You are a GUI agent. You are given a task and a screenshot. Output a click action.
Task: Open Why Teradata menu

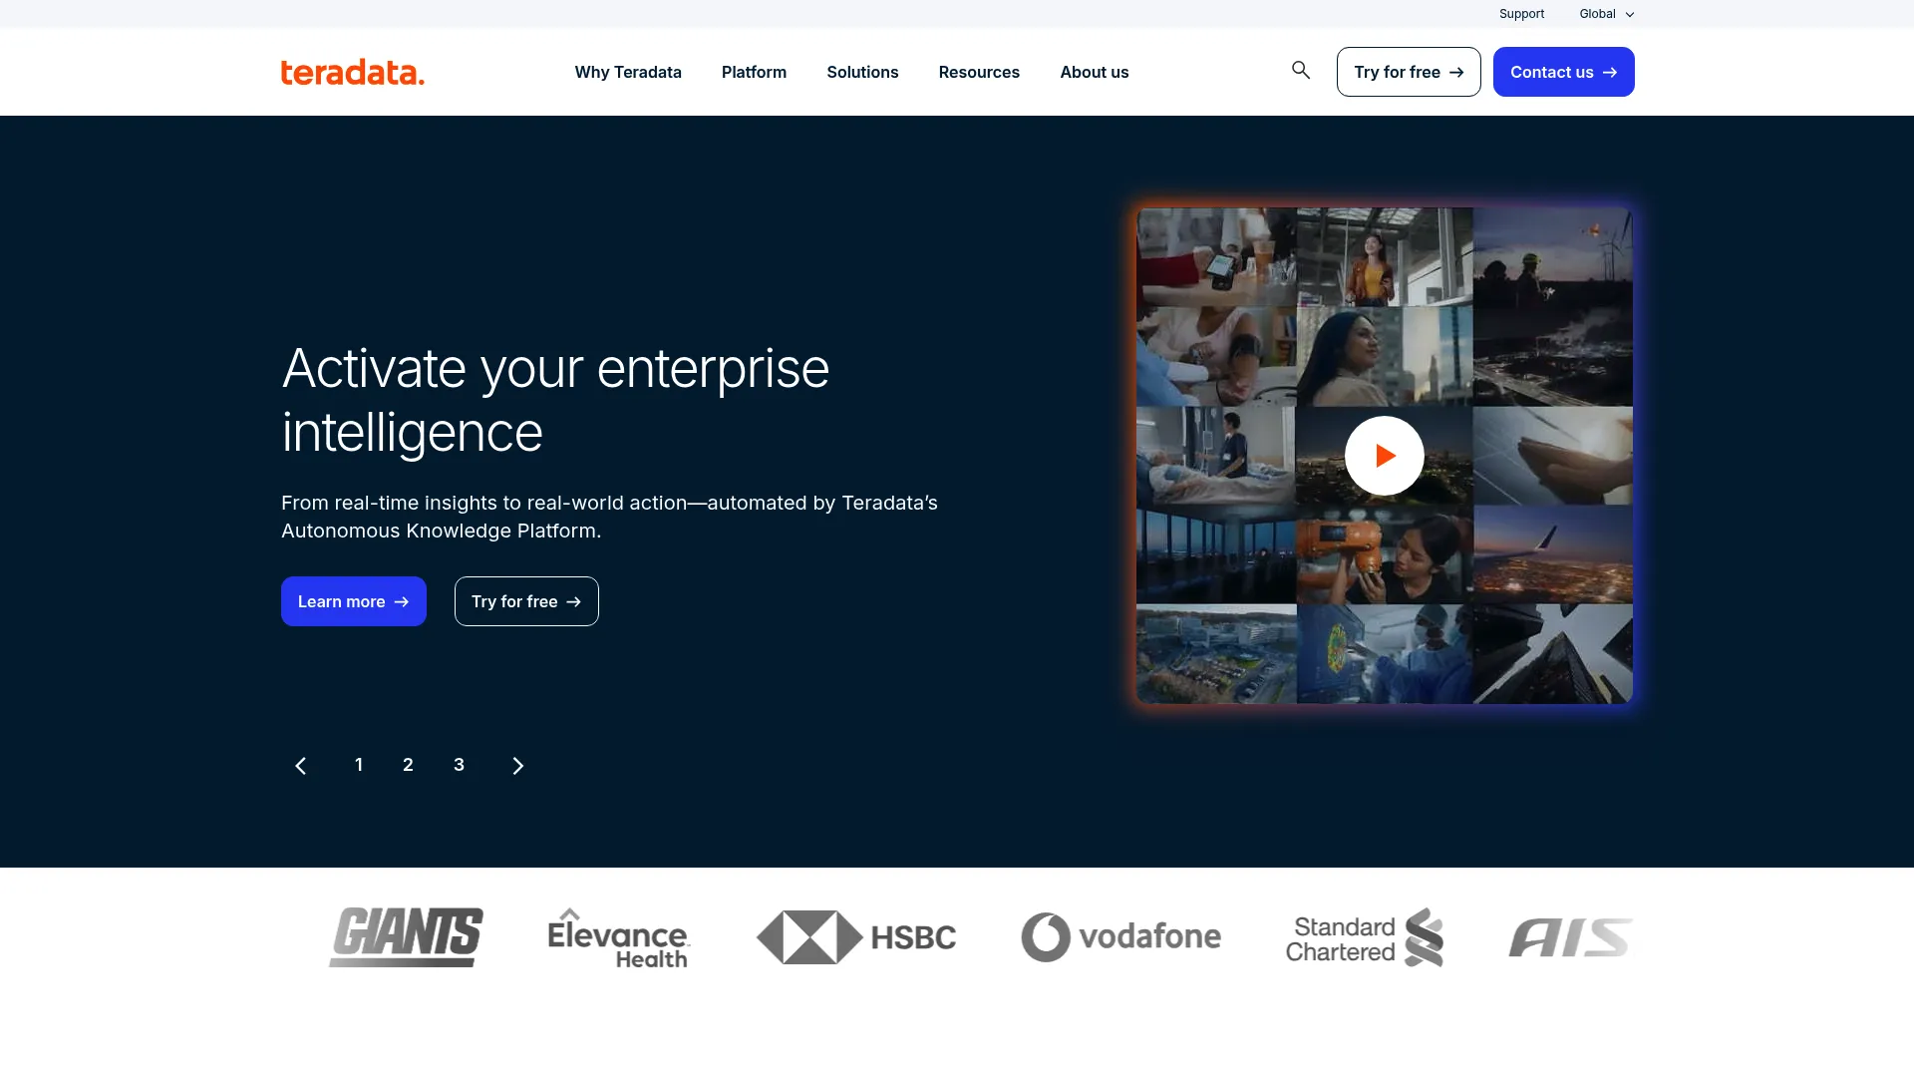628,72
